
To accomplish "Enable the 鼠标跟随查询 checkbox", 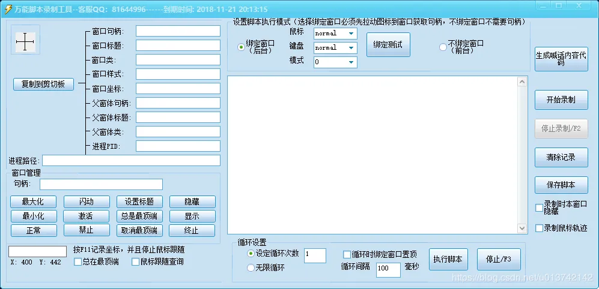I will (x=135, y=262).
